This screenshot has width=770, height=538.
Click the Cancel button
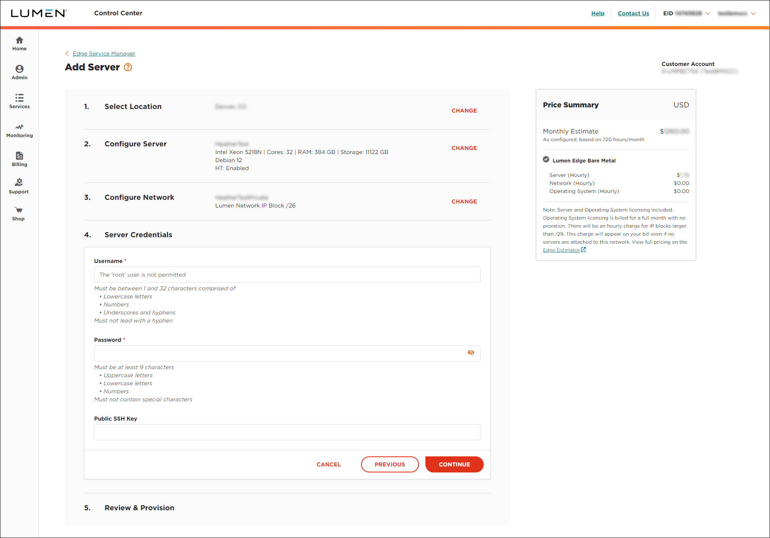[329, 464]
